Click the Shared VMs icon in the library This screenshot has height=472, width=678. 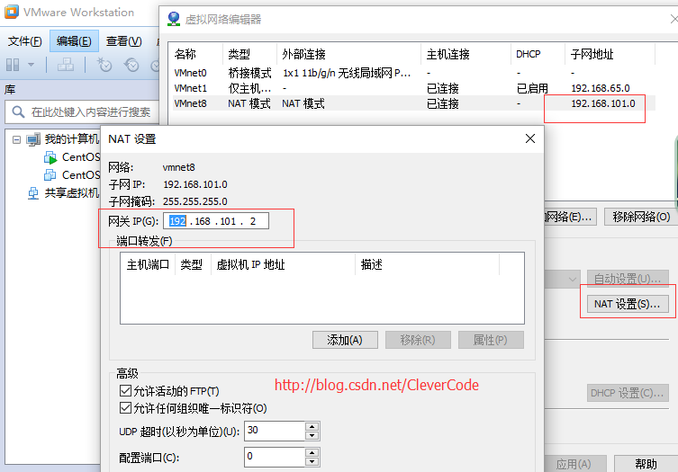coord(33,193)
